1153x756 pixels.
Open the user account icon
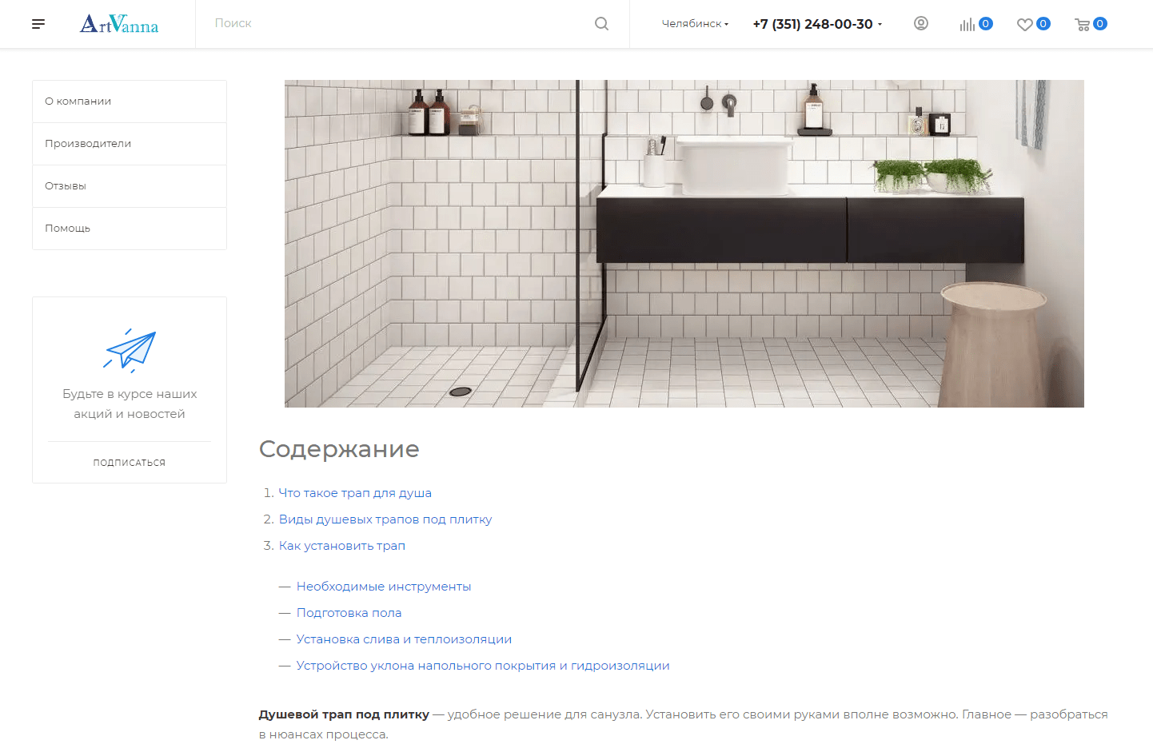(x=921, y=23)
